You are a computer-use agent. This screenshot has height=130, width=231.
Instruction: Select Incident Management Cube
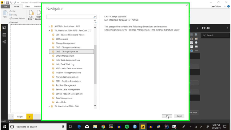click(68, 73)
